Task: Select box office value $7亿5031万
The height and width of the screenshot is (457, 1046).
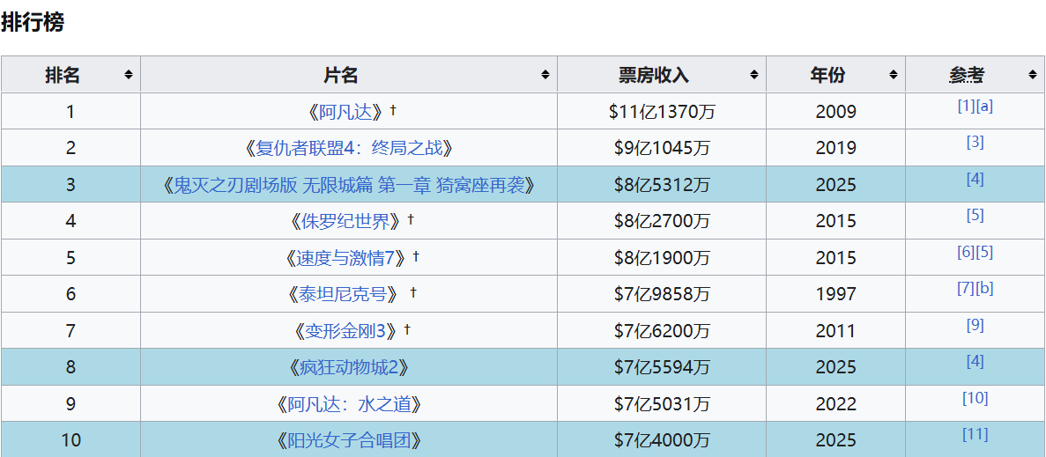Action: coord(662,403)
